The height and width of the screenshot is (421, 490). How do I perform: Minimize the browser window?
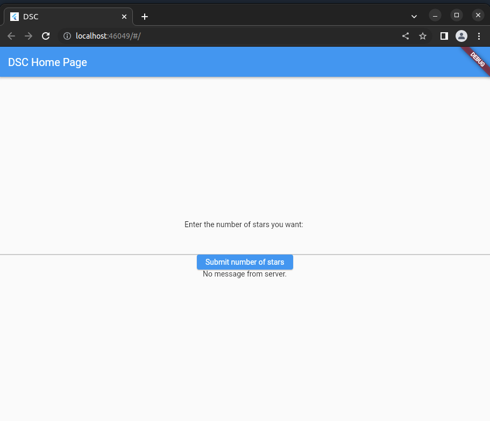click(x=435, y=16)
